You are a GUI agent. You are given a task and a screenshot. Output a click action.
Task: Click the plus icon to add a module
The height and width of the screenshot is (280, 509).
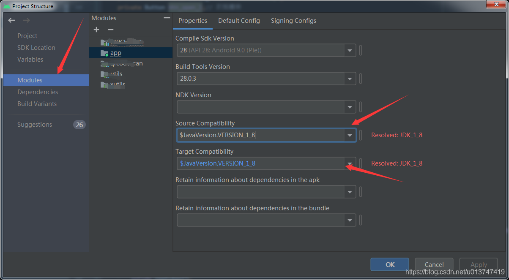[96, 30]
